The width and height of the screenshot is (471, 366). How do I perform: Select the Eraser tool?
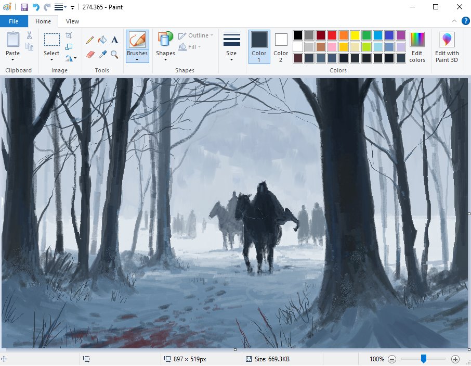[x=90, y=55]
